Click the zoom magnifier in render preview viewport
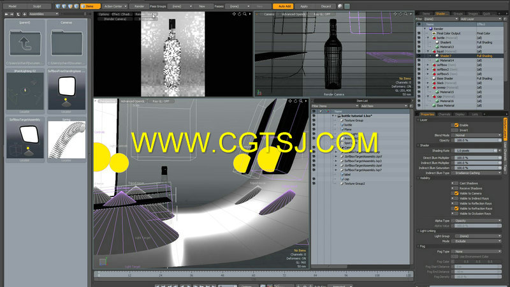The image size is (510, 287). [x=245, y=14]
